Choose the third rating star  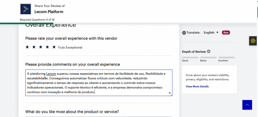tap(41, 47)
